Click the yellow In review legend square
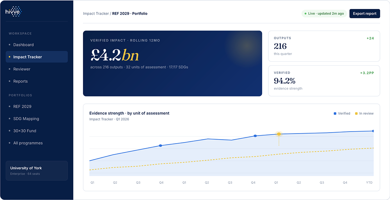Viewport: 390px width, 200px height. click(356, 113)
